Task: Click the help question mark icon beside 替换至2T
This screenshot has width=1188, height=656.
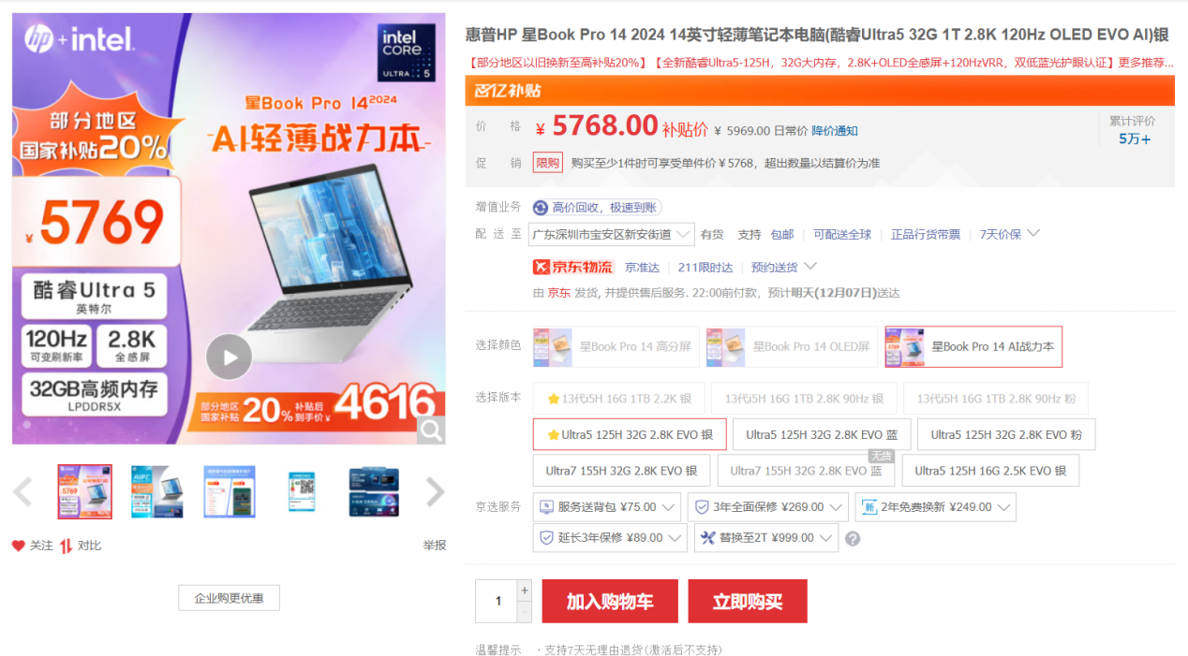Action: (x=853, y=538)
